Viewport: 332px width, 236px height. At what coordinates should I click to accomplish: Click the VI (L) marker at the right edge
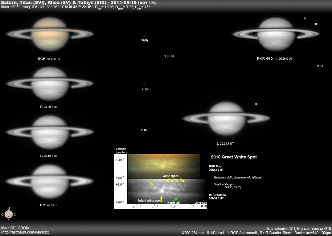(319, 65)
